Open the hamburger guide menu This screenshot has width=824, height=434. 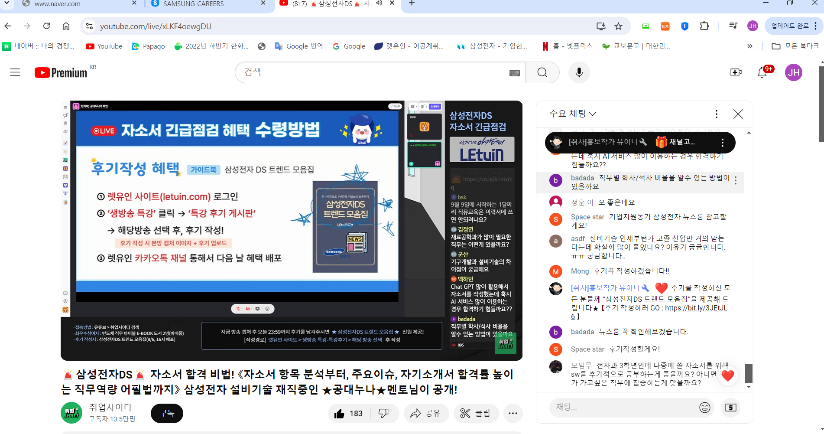[15, 72]
